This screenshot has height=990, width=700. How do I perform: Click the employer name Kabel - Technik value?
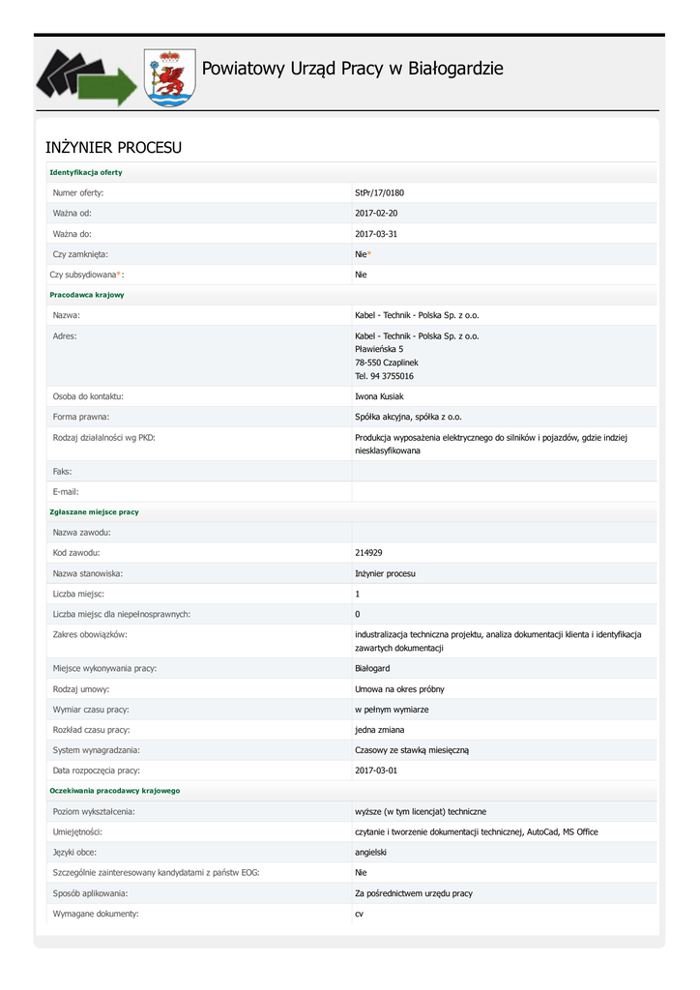pyautogui.click(x=417, y=315)
